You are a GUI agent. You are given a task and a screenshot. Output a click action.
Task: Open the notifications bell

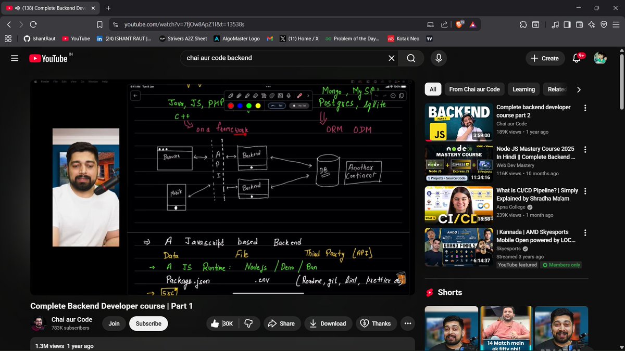(x=577, y=58)
